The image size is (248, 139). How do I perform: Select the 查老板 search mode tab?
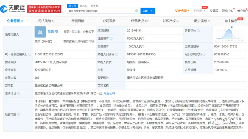(x=83, y=6)
